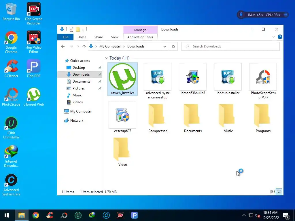
Task: Select the Documents folder in the file list
Action: click(x=193, y=118)
